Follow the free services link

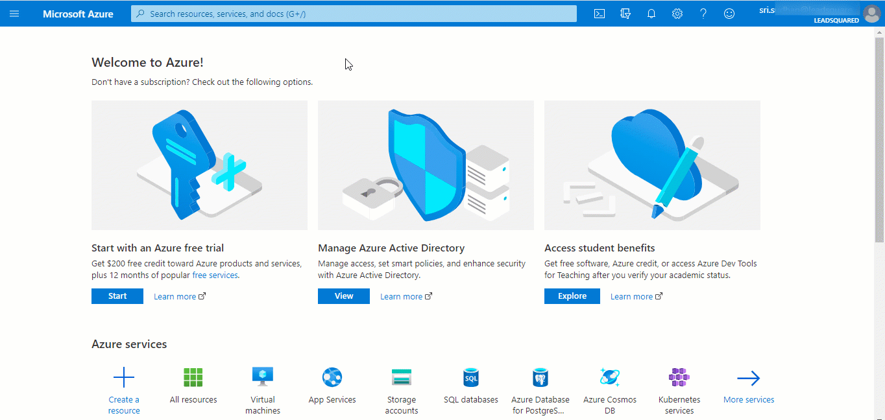tap(215, 275)
